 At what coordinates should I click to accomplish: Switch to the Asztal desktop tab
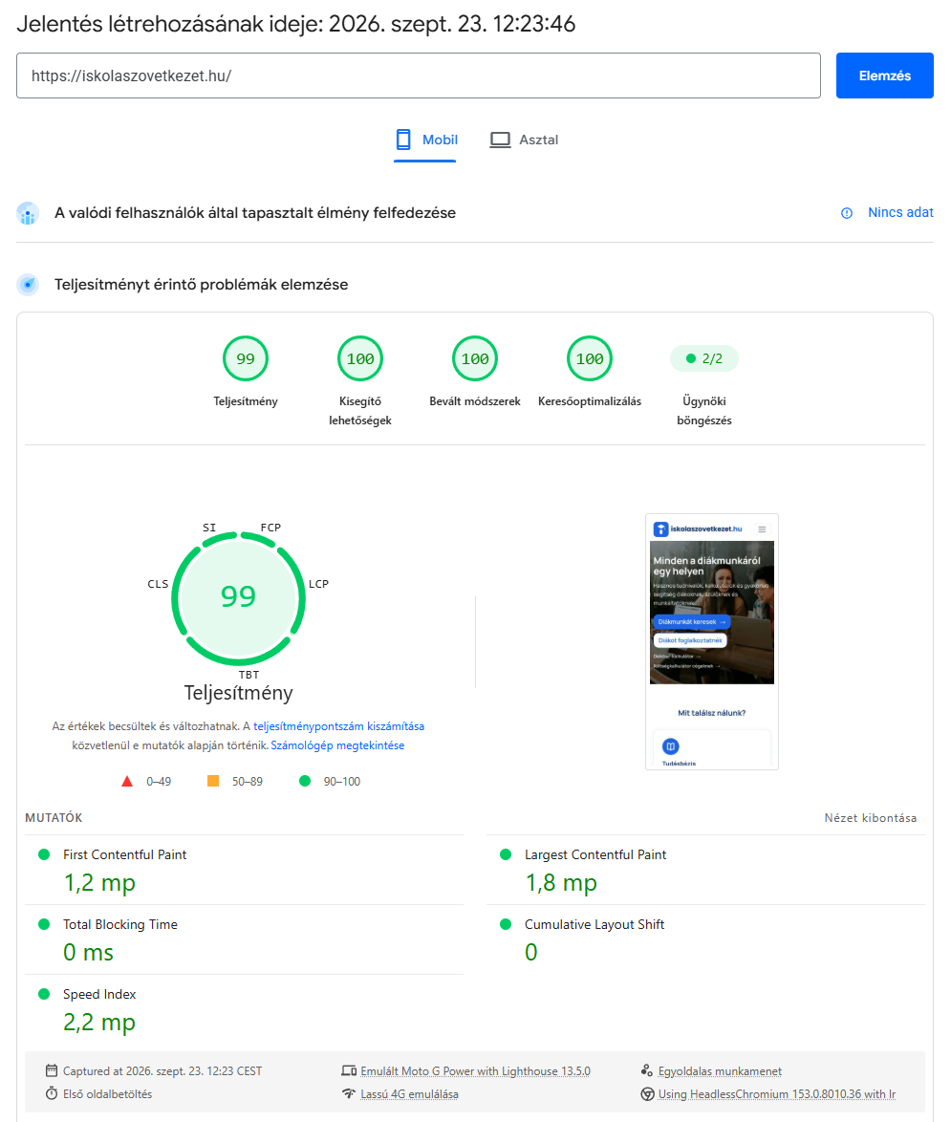pyautogui.click(x=524, y=140)
